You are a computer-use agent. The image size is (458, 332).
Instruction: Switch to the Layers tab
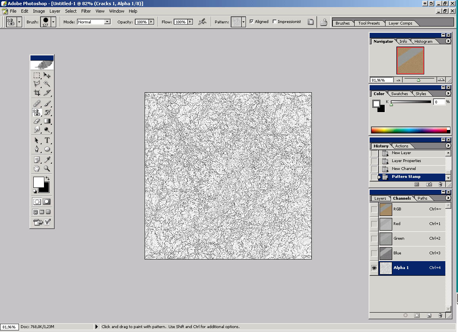click(x=380, y=198)
